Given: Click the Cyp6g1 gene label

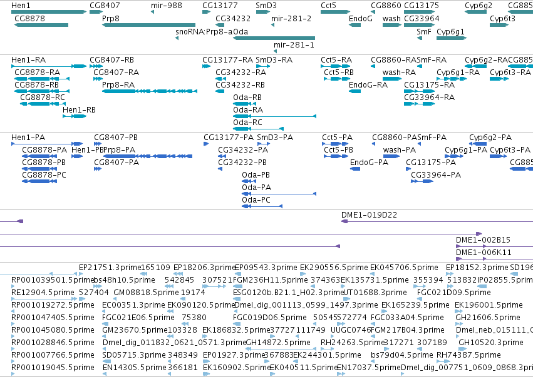Looking at the screenshot, I should (450, 32).
